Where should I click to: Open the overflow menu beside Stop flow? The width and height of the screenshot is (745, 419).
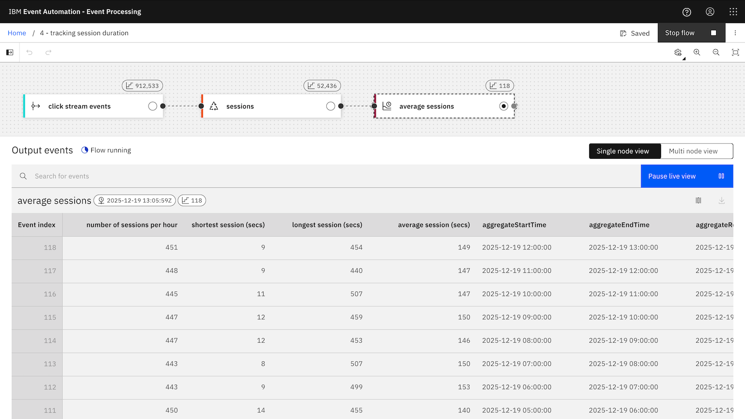click(x=735, y=33)
